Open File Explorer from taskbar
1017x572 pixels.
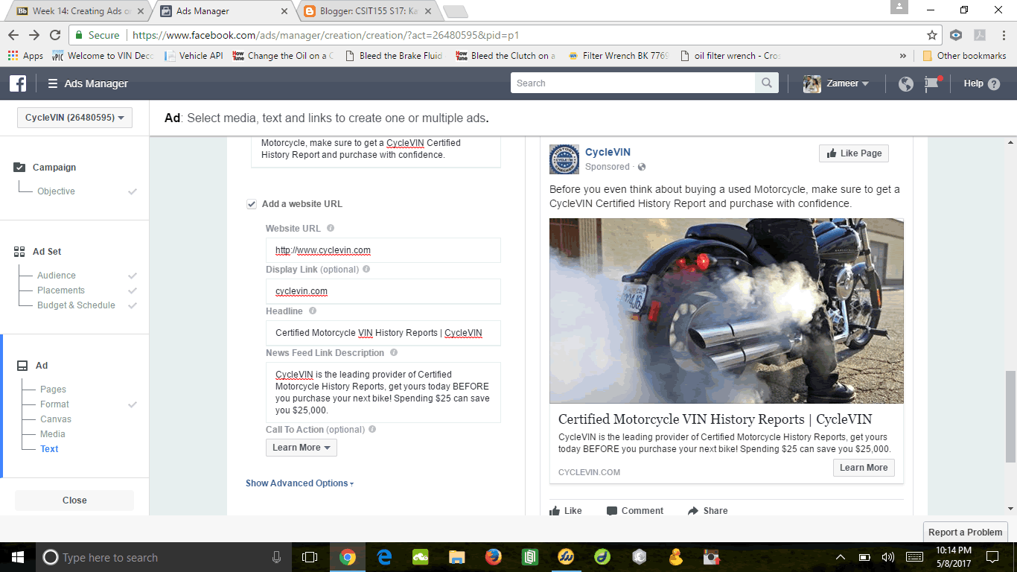point(456,557)
